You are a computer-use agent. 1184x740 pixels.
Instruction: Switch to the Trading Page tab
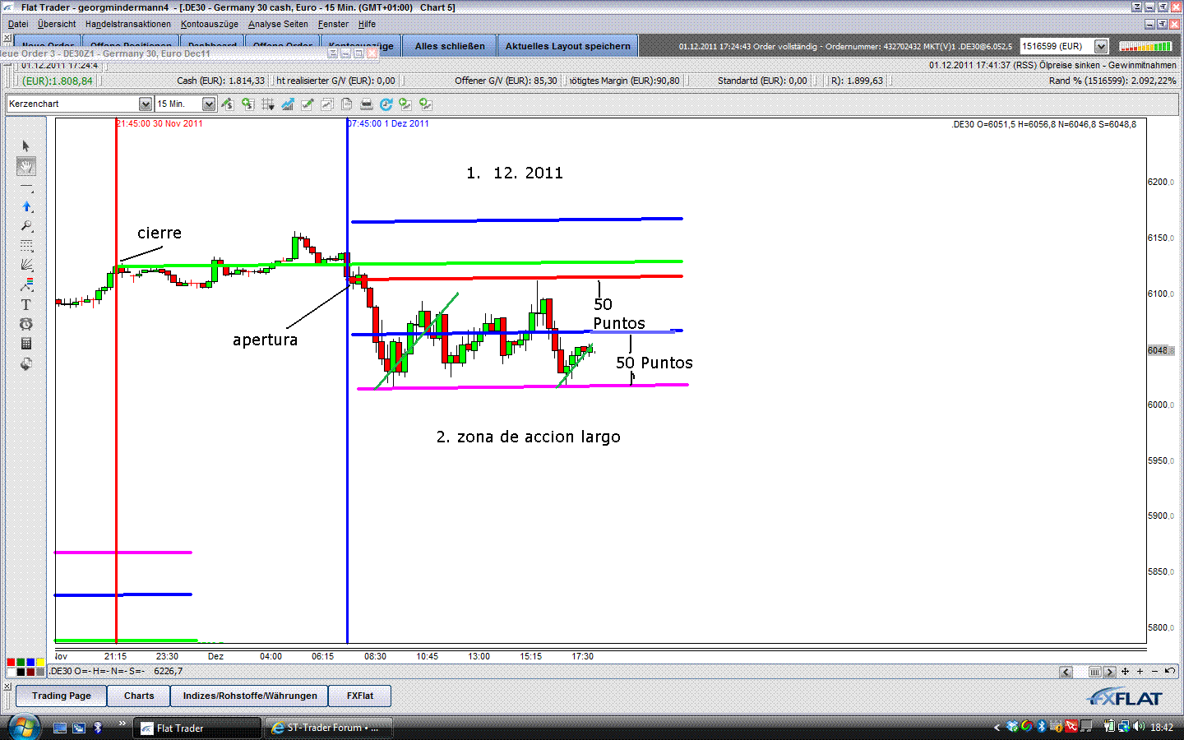click(62, 696)
